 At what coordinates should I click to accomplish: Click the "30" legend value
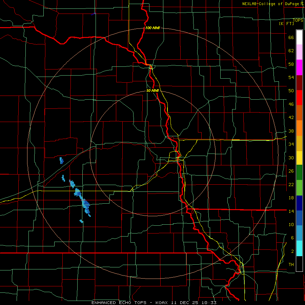tap(291, 158)
